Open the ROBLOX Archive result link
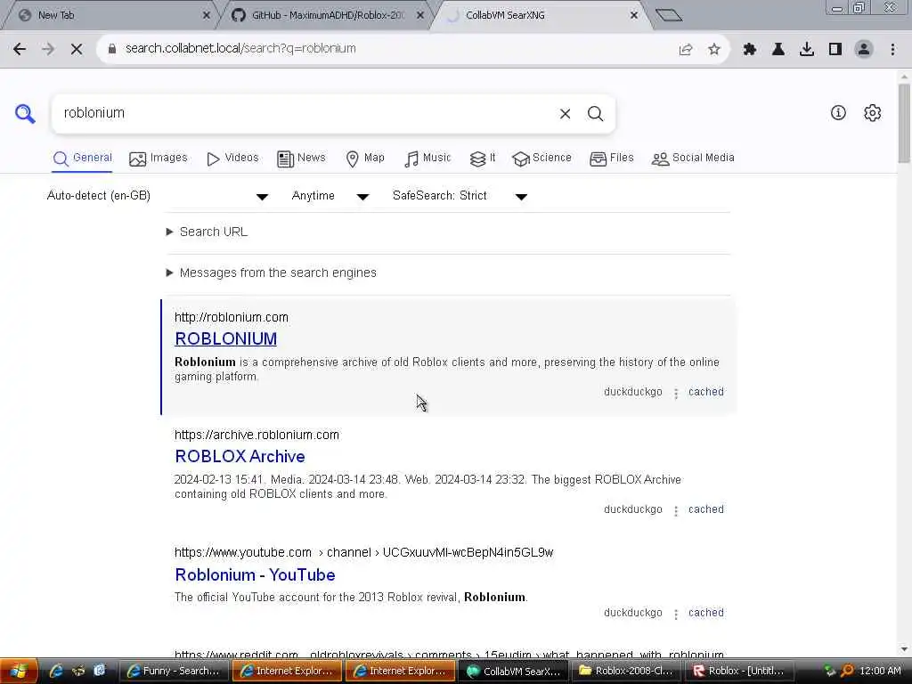Viewport: 912px width, 684px height. 240,457
